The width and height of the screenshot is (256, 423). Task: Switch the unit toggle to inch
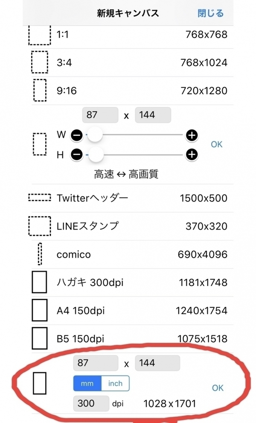pyautogui.click(x=115, y=384)
